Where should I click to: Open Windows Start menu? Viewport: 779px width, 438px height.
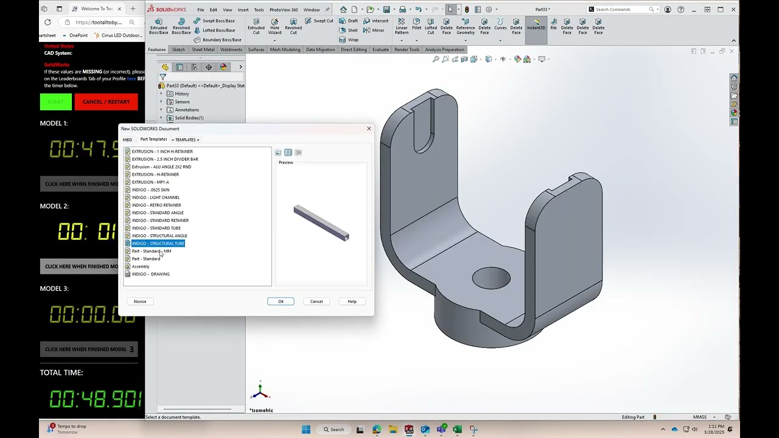point(306,429)
